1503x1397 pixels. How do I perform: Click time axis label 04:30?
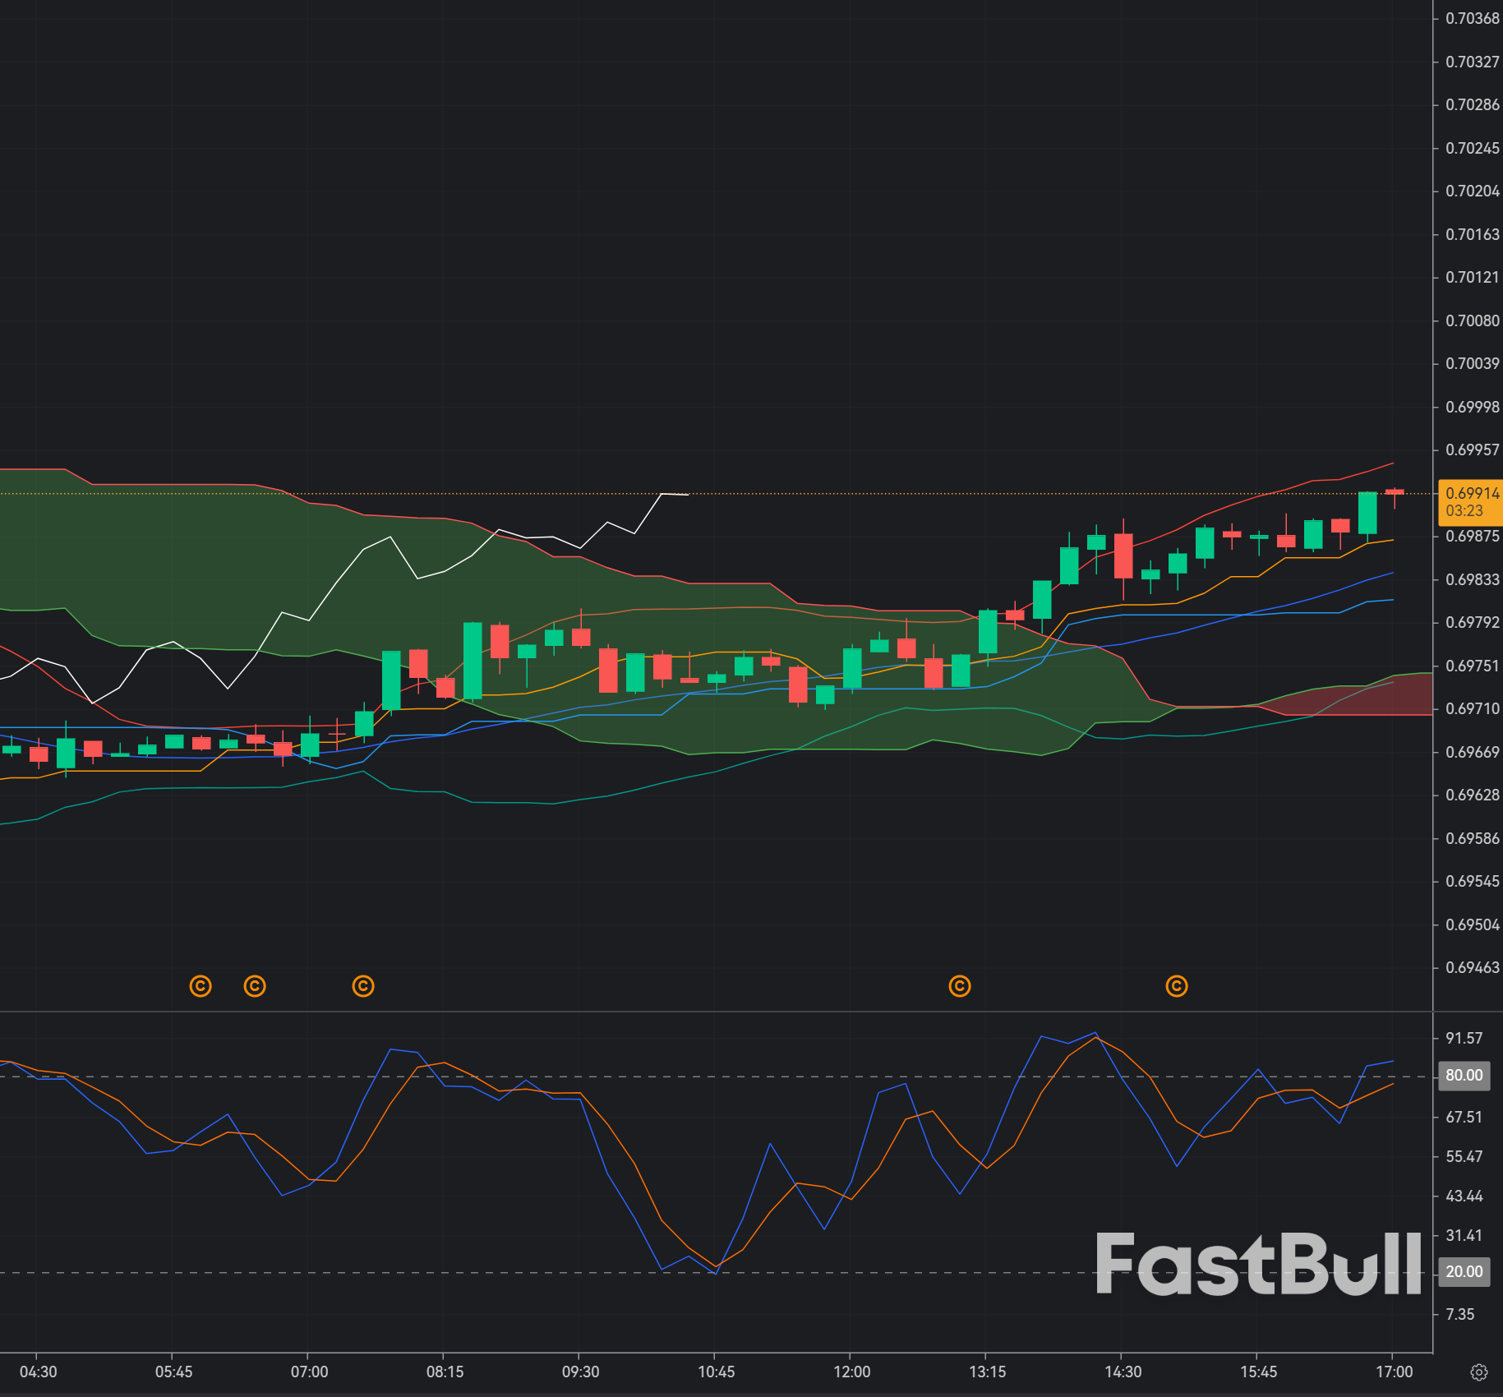[x=39, y=1372]
